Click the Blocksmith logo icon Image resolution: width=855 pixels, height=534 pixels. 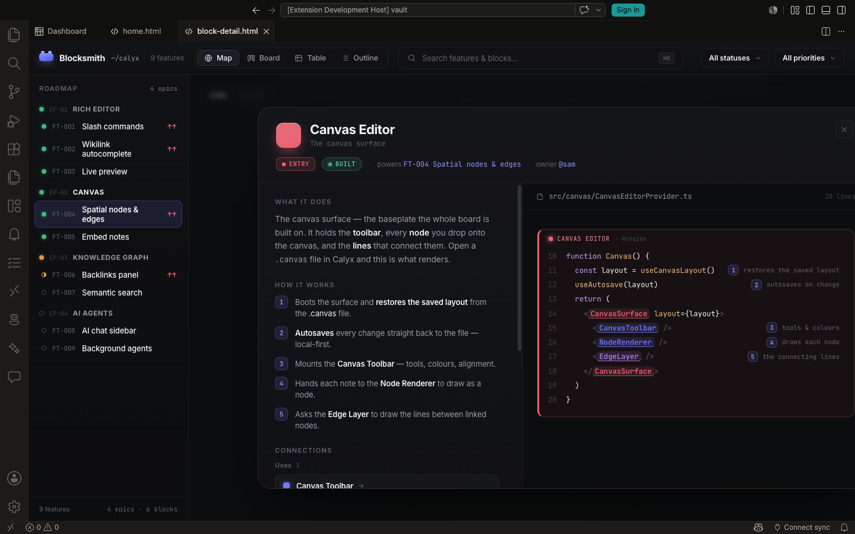46,57
